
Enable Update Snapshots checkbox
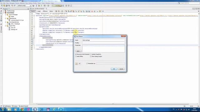tap(91, 54)
